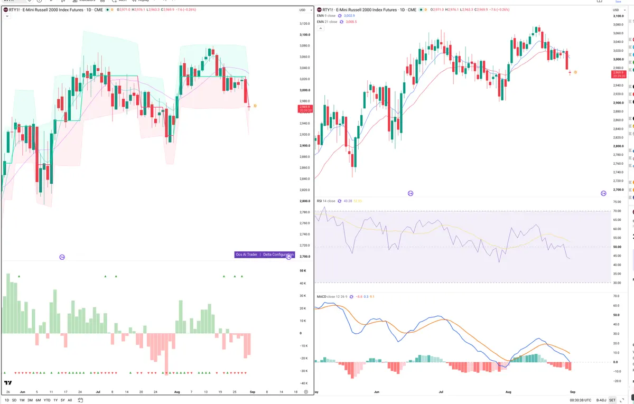
Task: Click the TradingView logo in left chart corner
Action: [8, 383]
